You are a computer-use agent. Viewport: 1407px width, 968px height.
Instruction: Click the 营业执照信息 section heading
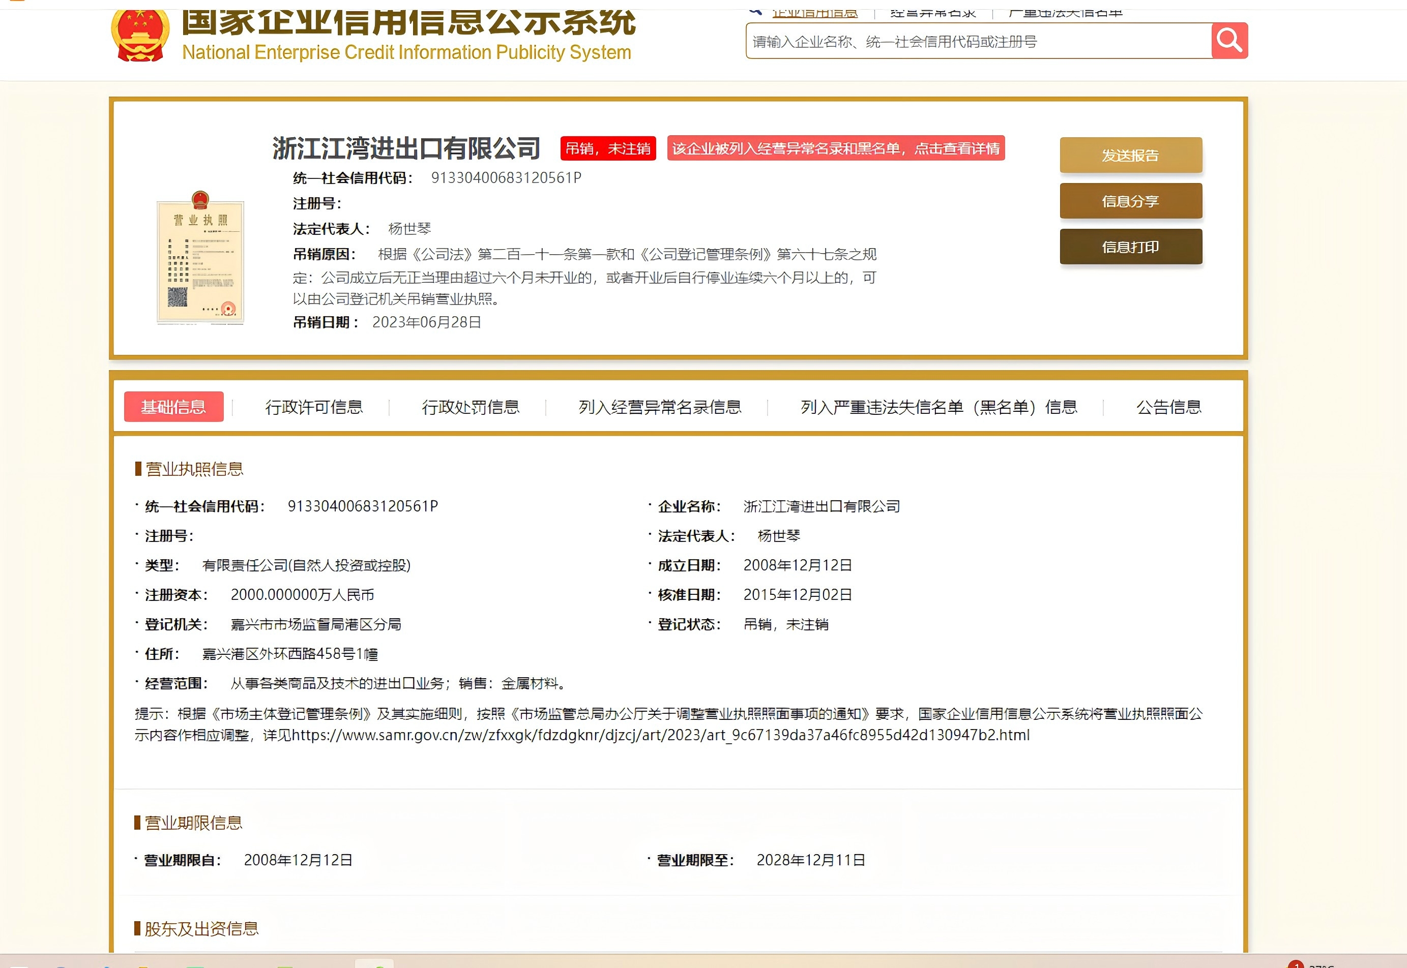[x=194, y=469]
